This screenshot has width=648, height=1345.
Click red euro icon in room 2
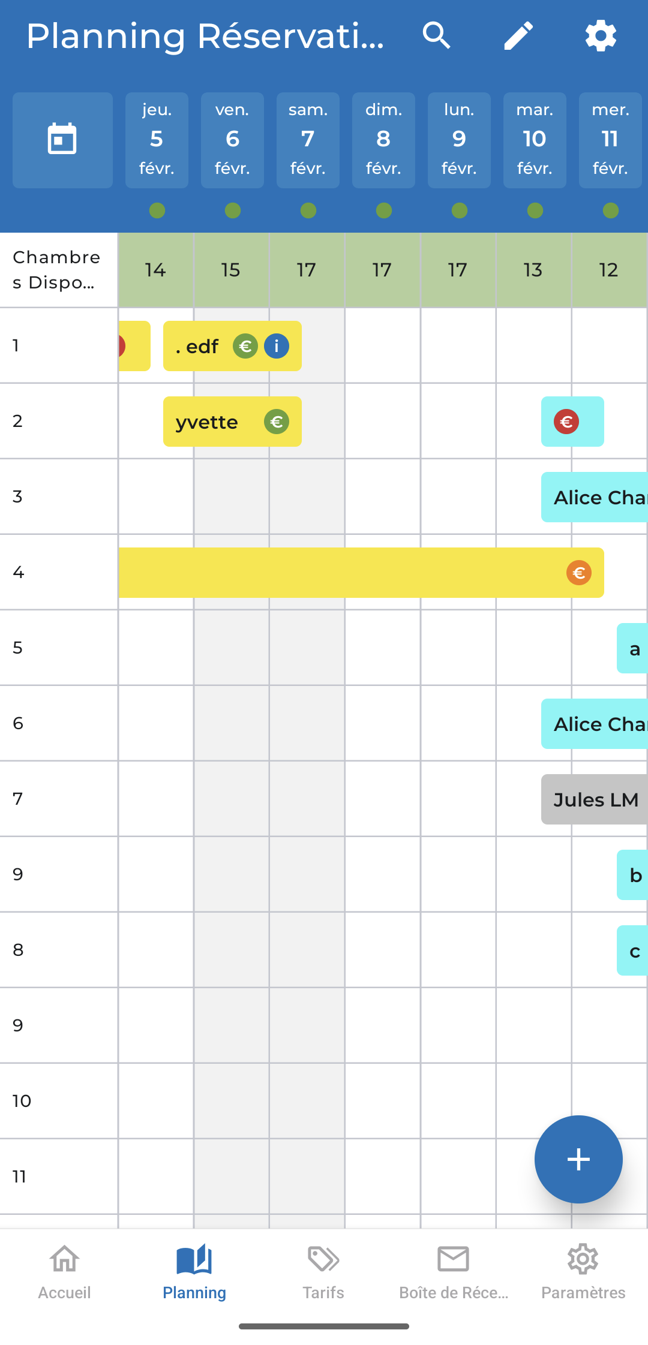coord(566,422)
